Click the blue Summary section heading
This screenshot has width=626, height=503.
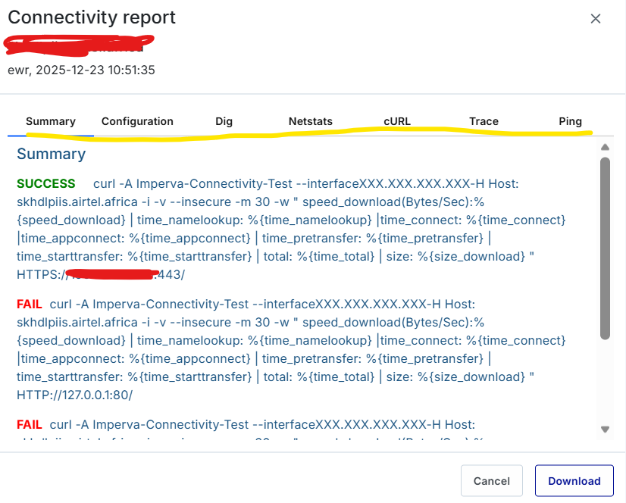click(51, 154)
